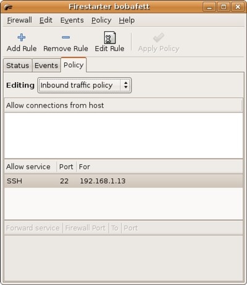Click the Firestarter app icon in title bar
The width and height of the screenshot is (247, 285).
click(8, 7)
